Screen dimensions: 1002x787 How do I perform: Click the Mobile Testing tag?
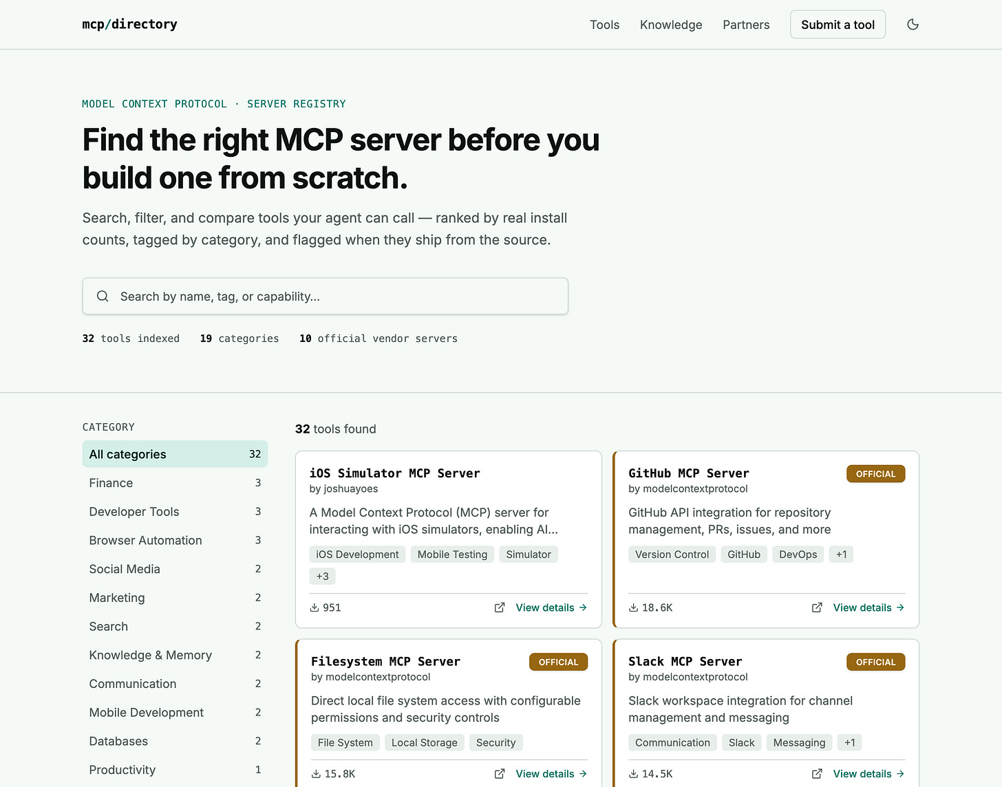tap(452, 554)
